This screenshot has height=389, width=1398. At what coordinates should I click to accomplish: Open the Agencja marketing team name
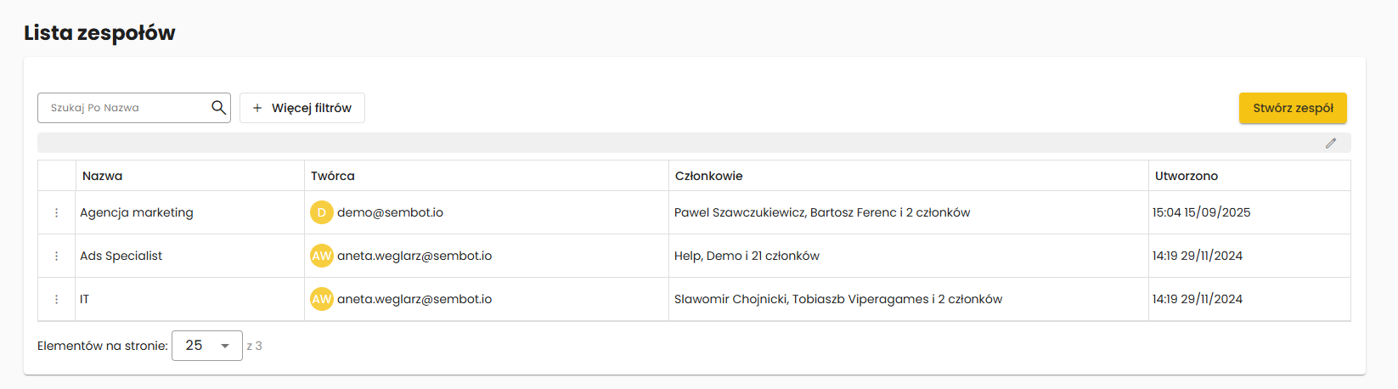pos(137,213)
